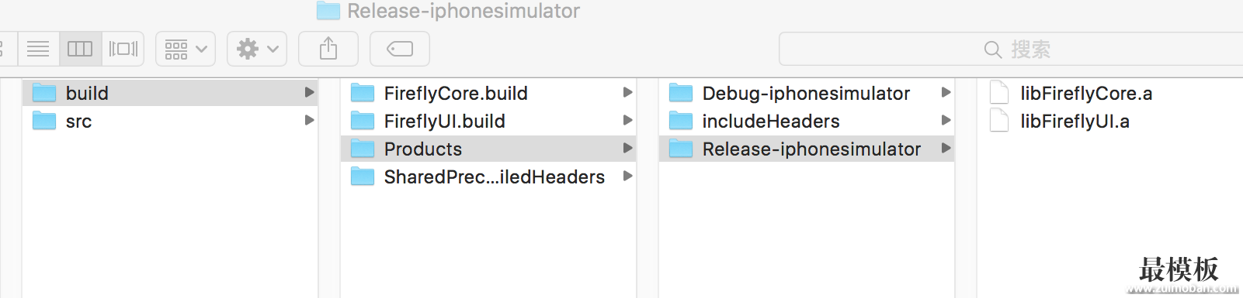The image size is (1243, 298).
Task: Select the Release-iphonesimulator folder icon
Action: (x=681, y=149)
